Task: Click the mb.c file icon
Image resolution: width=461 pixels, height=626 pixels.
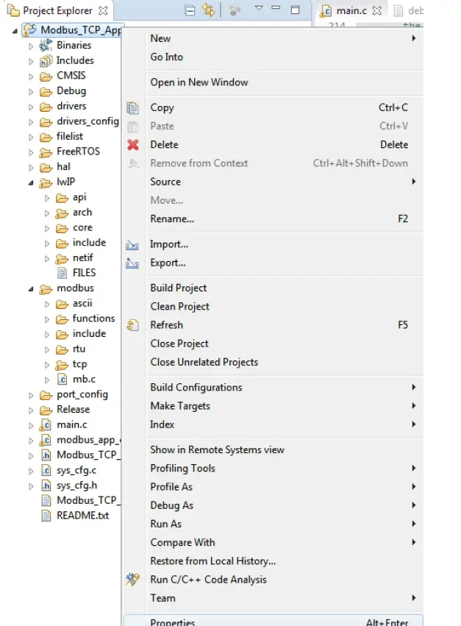Action: (x=62, y=380)
